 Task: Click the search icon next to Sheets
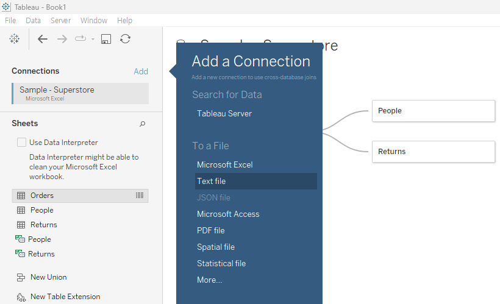(x=143, y=124)
